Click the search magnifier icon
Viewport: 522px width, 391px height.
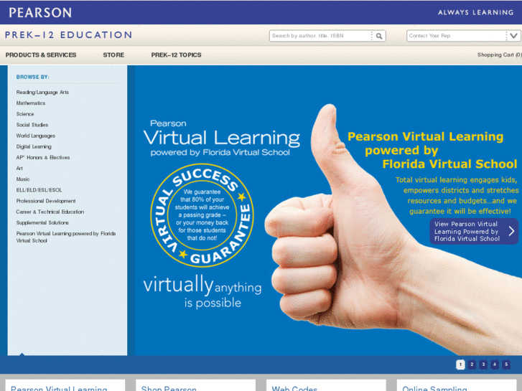[379, 36]
